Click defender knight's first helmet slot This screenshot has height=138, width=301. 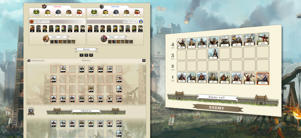point(110,42)
